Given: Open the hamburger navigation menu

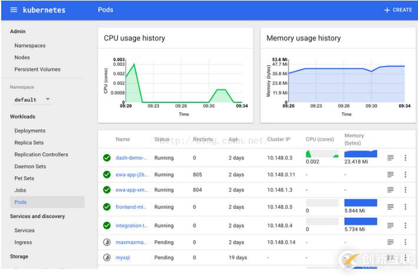Looking at the screenshot, I should (x=14, y=10).
